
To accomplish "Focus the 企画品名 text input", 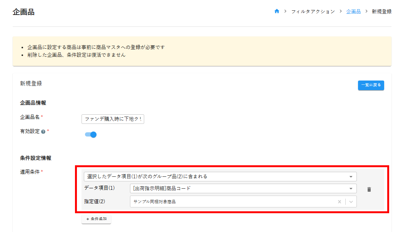I will [113, 119].
